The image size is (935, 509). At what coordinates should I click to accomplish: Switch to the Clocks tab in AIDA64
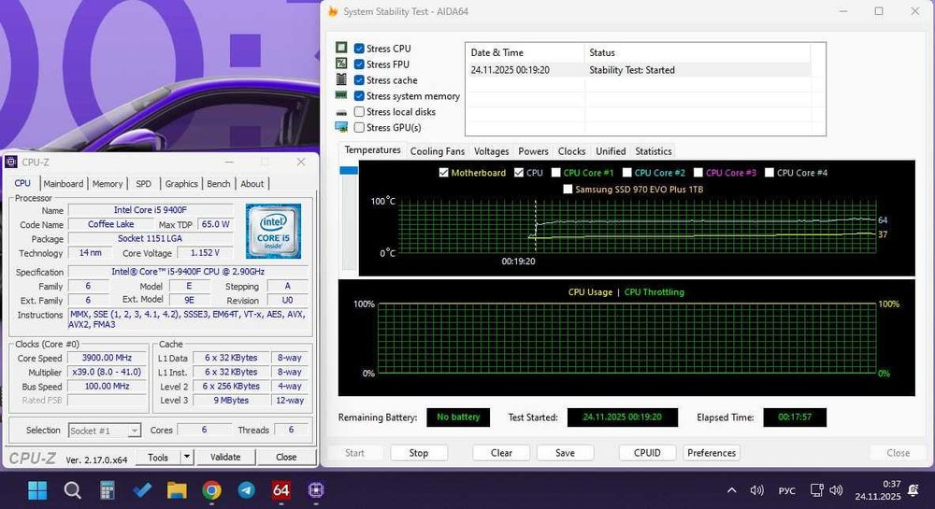point(571,151)
